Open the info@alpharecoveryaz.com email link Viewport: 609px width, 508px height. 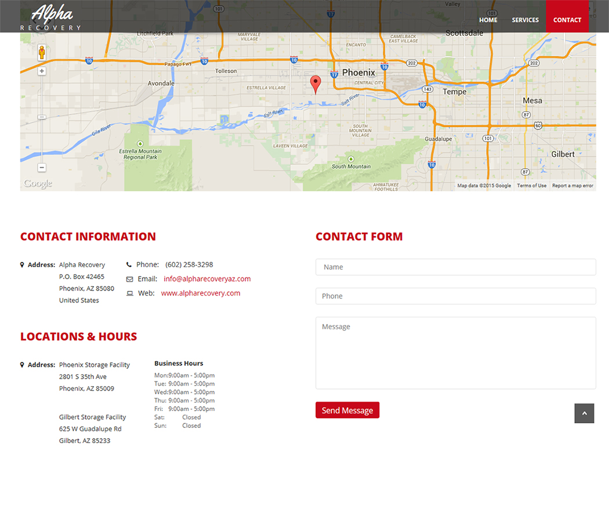tap(207, 279)
